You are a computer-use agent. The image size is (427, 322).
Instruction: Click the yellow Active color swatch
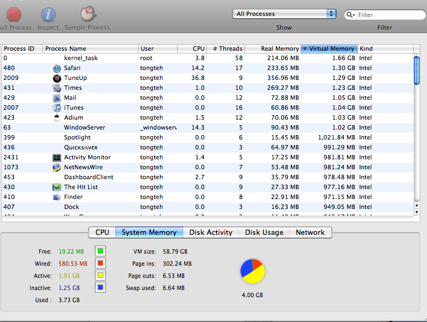100,275
